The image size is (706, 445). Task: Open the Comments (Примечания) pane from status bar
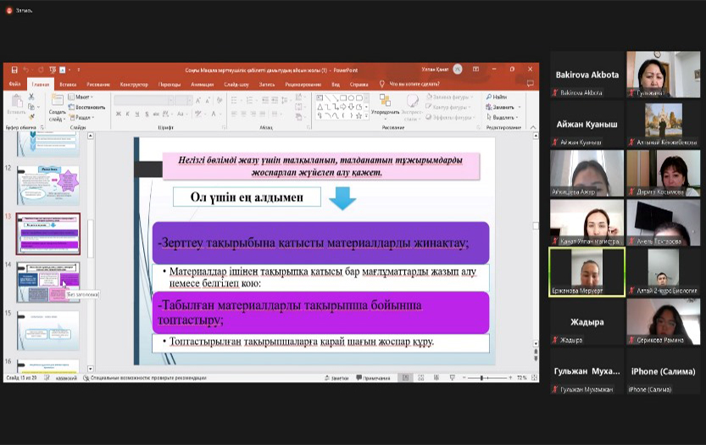click(373, 378)
